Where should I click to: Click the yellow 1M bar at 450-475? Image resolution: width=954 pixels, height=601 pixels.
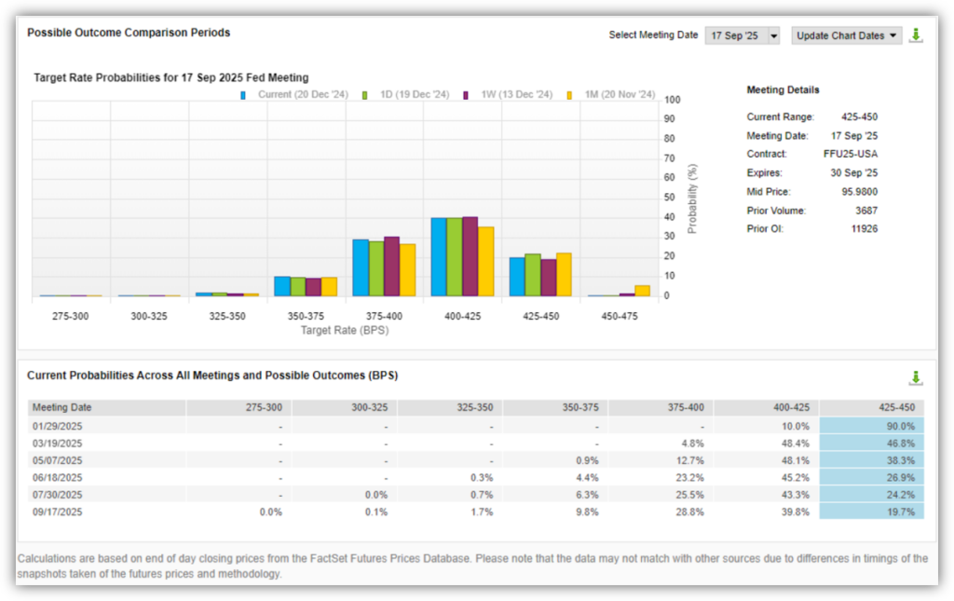coord(643,291)
